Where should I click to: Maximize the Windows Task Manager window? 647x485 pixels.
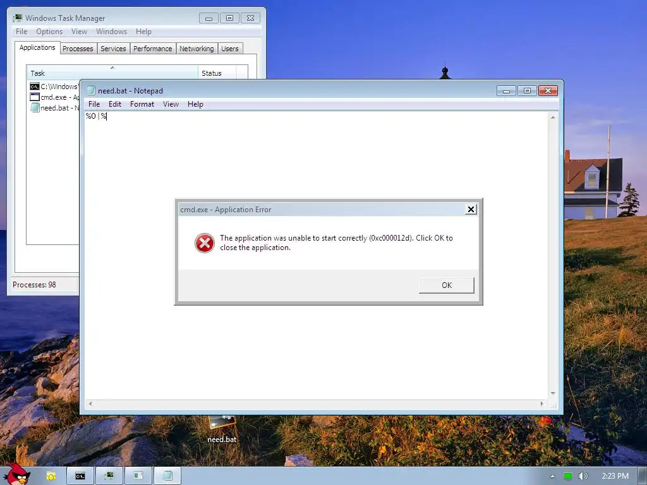pyautogui.click(x=229, y=18)
